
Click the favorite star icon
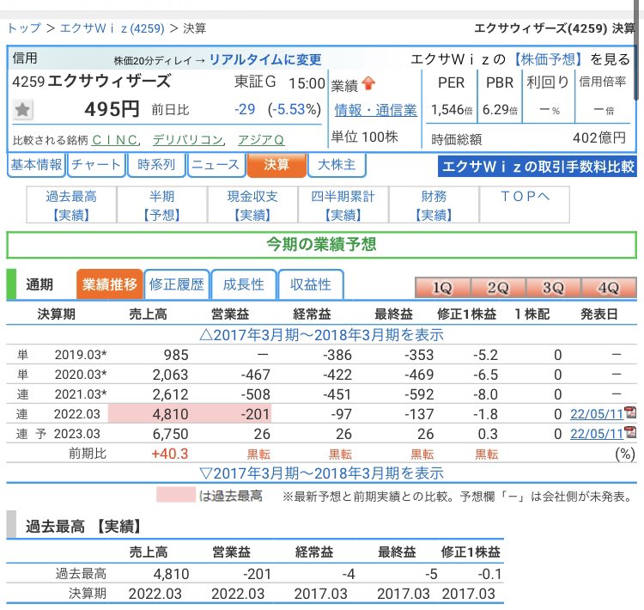point(22,110)
